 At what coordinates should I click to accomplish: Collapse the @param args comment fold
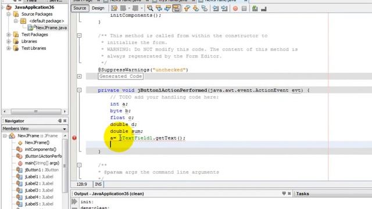(x=79, y=165)
